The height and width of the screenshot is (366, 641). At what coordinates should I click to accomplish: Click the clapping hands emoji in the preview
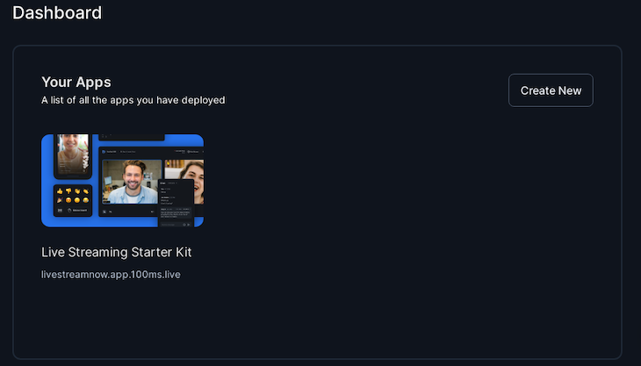click(x=77, y=191)
